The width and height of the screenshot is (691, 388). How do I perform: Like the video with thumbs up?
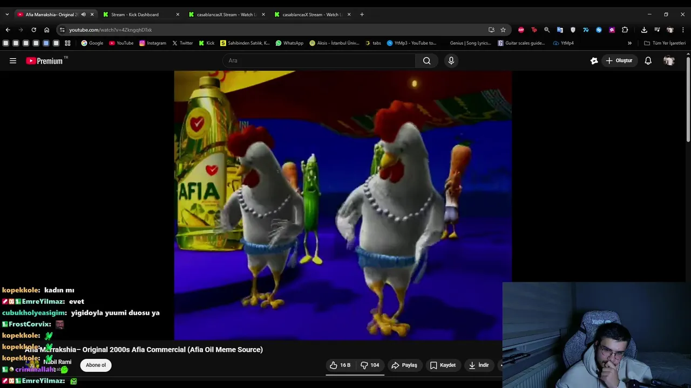(x=340, y=365)
